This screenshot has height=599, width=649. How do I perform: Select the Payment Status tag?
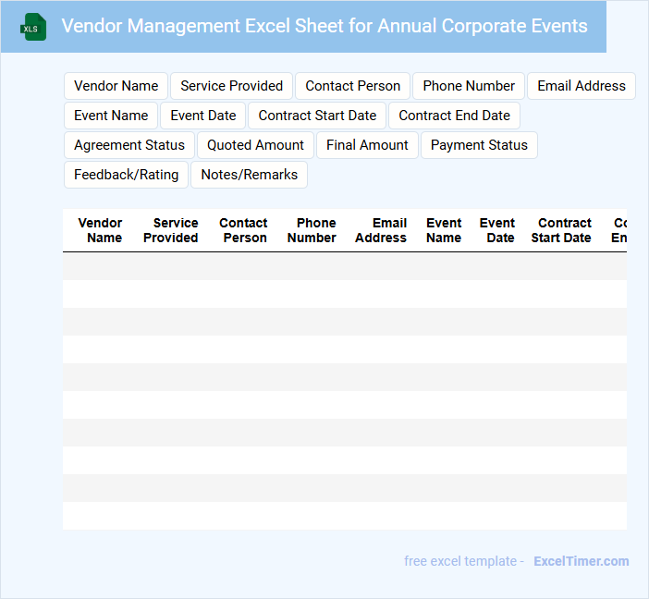[x=479, y=145]
